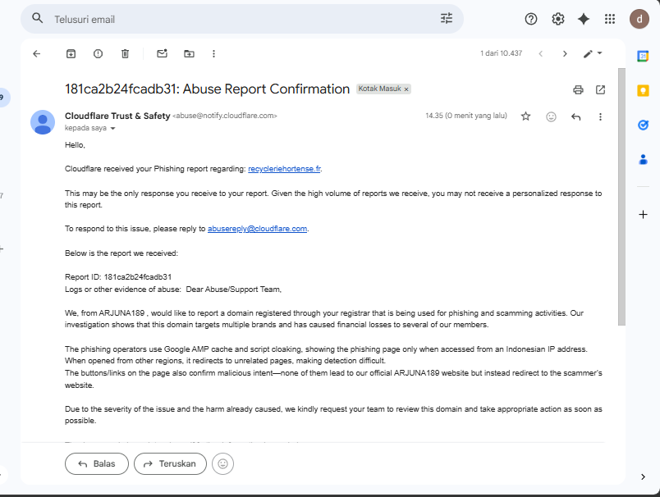Open Google Calendar side panel

coord(643,56)
